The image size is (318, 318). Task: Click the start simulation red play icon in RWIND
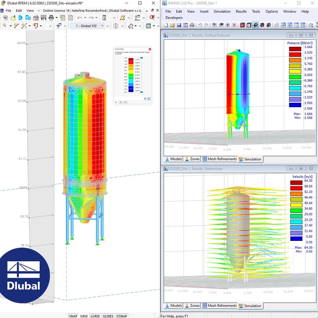(x=242, y=25)
